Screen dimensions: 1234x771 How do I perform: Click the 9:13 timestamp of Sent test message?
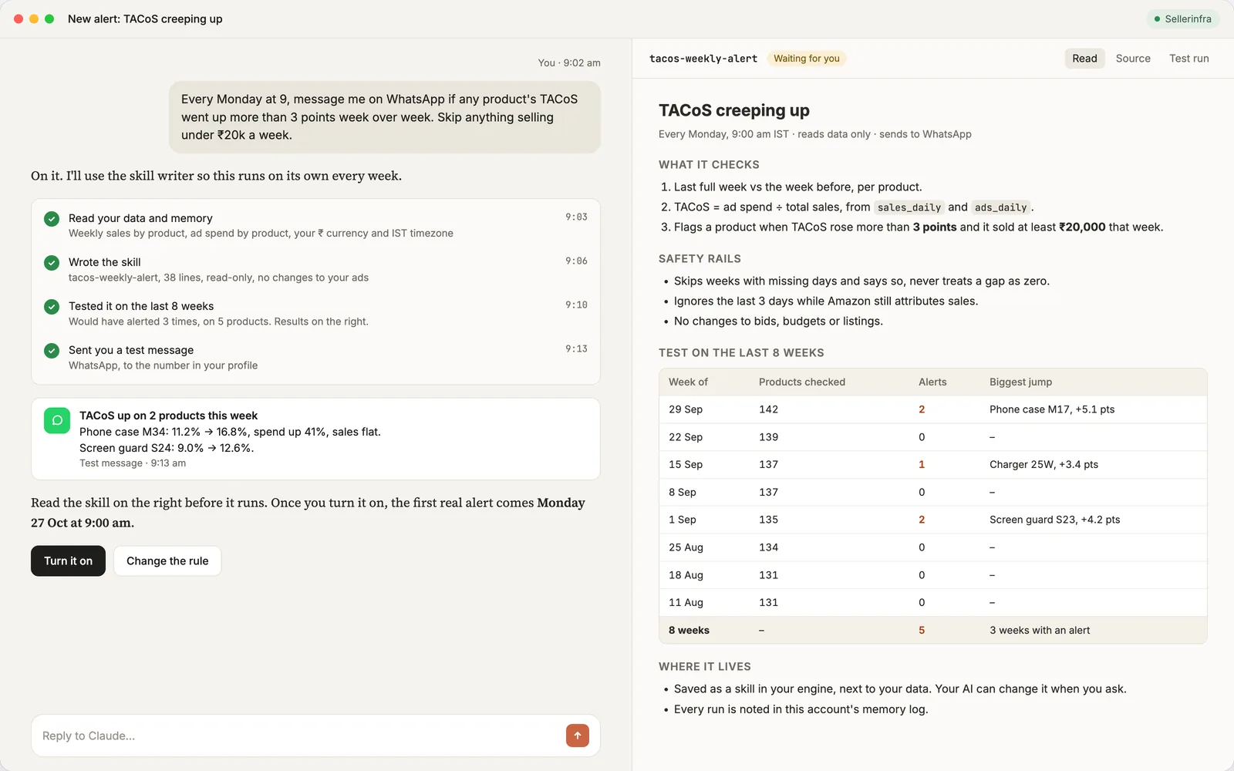pyautogui.click(x=576, y=349)
